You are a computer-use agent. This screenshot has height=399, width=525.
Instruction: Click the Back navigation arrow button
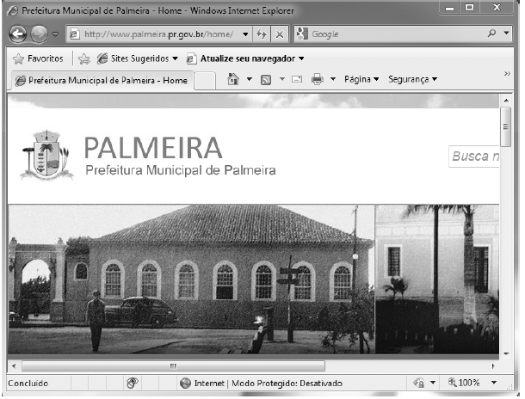pos(18,34)
